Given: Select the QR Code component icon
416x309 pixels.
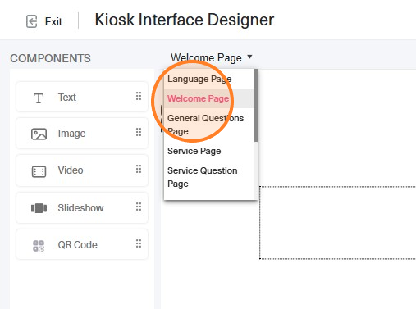Looking at the screenshot, I should pos(39,246).
